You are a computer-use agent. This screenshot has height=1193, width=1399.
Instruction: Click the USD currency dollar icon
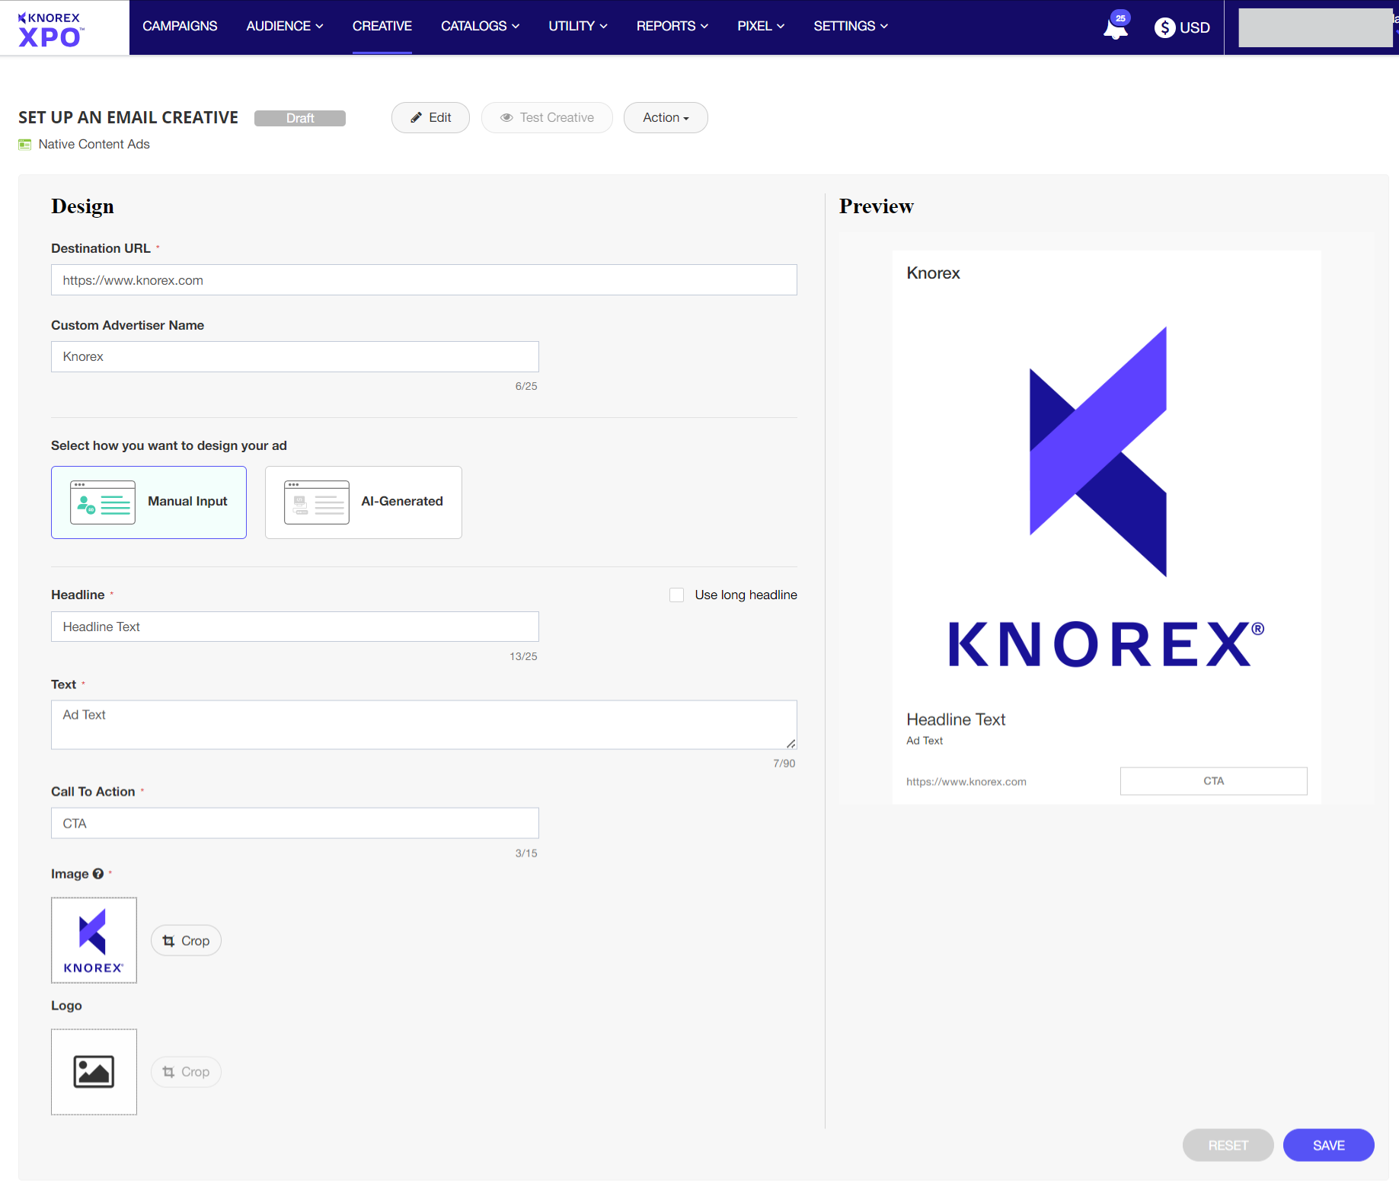pyautogui.click(x=1164, y=27)
